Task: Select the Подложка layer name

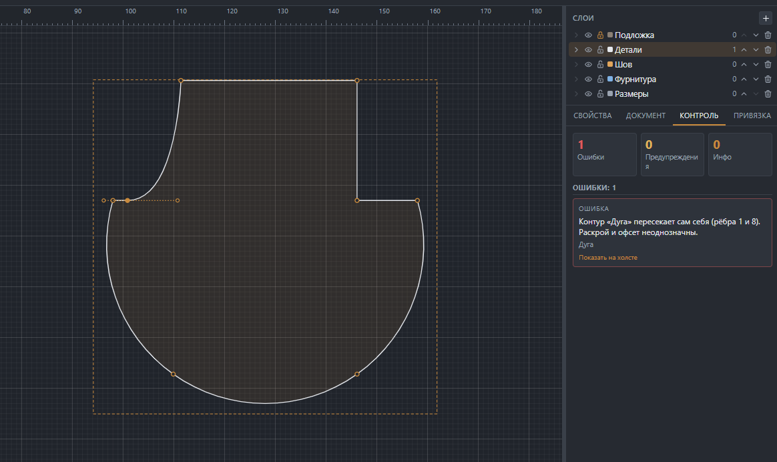Action: click(634, 35)
